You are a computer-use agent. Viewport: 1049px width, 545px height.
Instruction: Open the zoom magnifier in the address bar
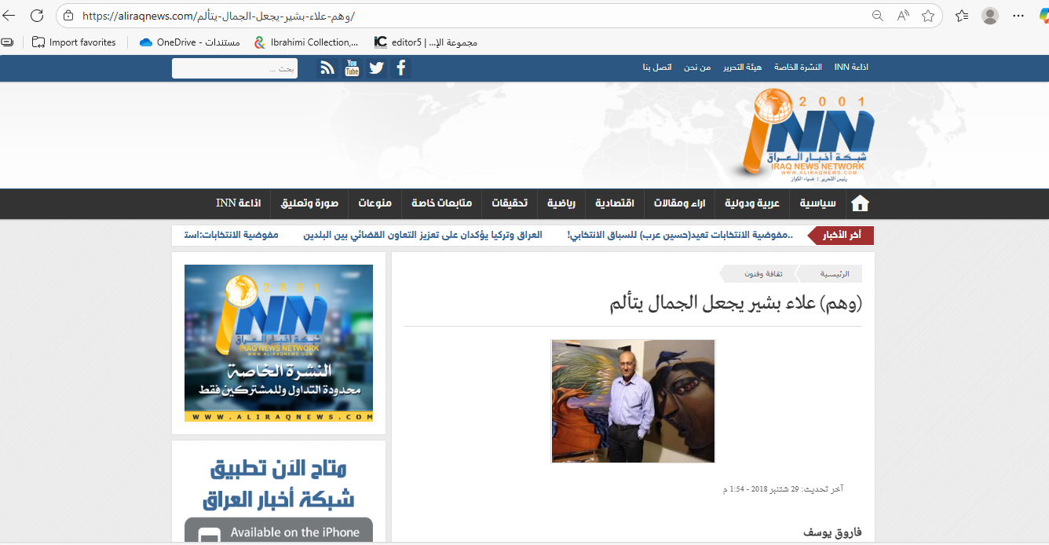(x=878, y=16)
